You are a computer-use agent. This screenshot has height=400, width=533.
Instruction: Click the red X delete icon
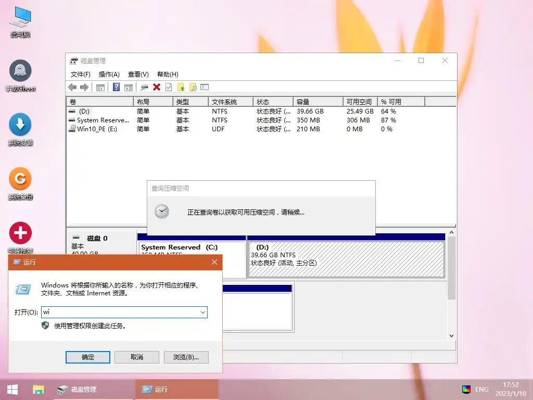click(x=157, y=87)
